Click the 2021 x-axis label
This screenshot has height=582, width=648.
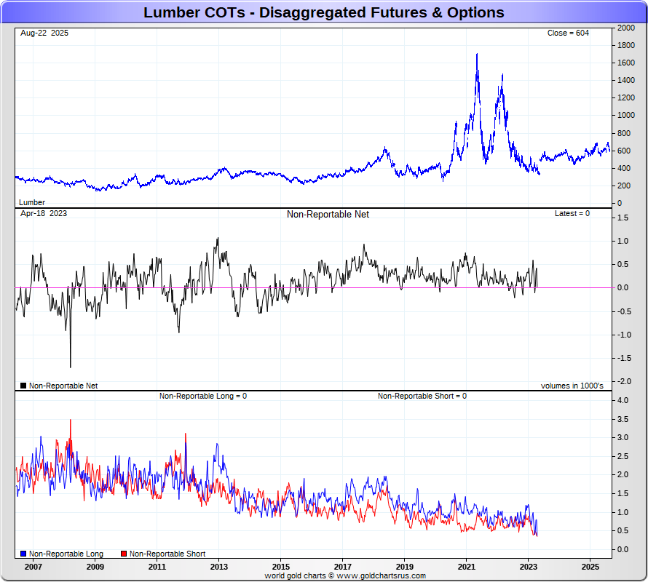click(x=467, y=567)
